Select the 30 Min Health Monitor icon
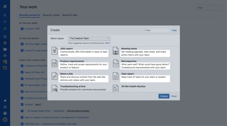Image resolution: width=227 pixels, height=126 pixels. point(116,88)
